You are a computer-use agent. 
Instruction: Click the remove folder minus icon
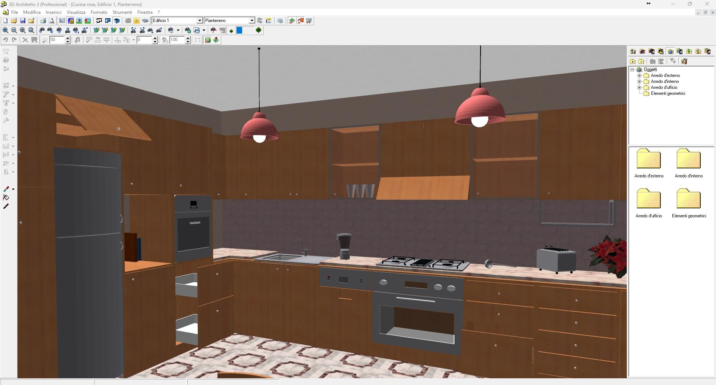coord(641,61)
